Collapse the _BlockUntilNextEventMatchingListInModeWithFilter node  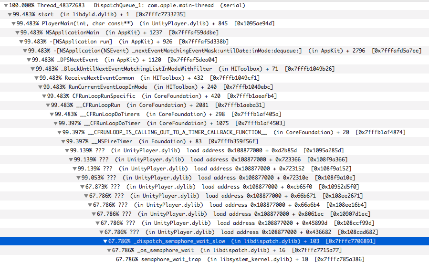coord(32,69)
